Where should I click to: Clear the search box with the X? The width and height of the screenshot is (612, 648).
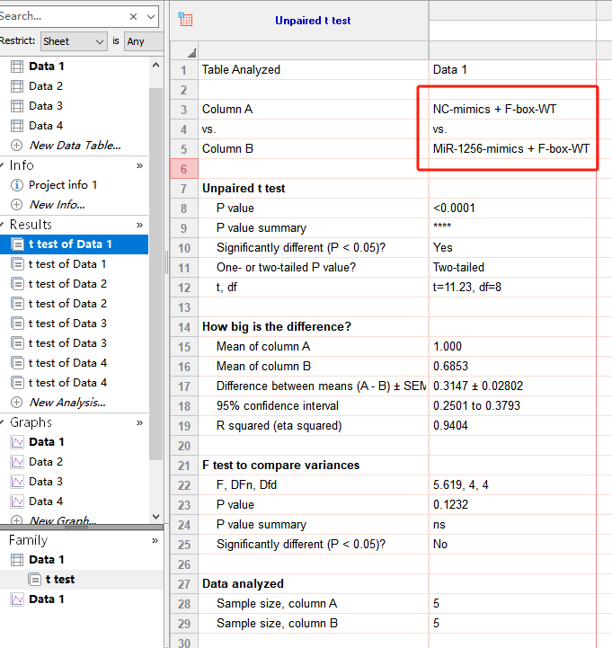click(133, 16)
